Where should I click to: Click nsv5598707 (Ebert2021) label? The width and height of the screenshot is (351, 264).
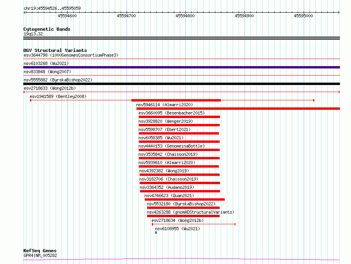[x=164, y=129]
